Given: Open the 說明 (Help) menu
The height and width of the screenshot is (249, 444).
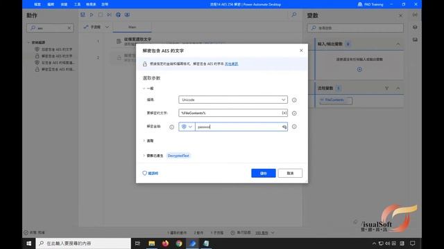Looking at the screenshot, I should 105,4.
